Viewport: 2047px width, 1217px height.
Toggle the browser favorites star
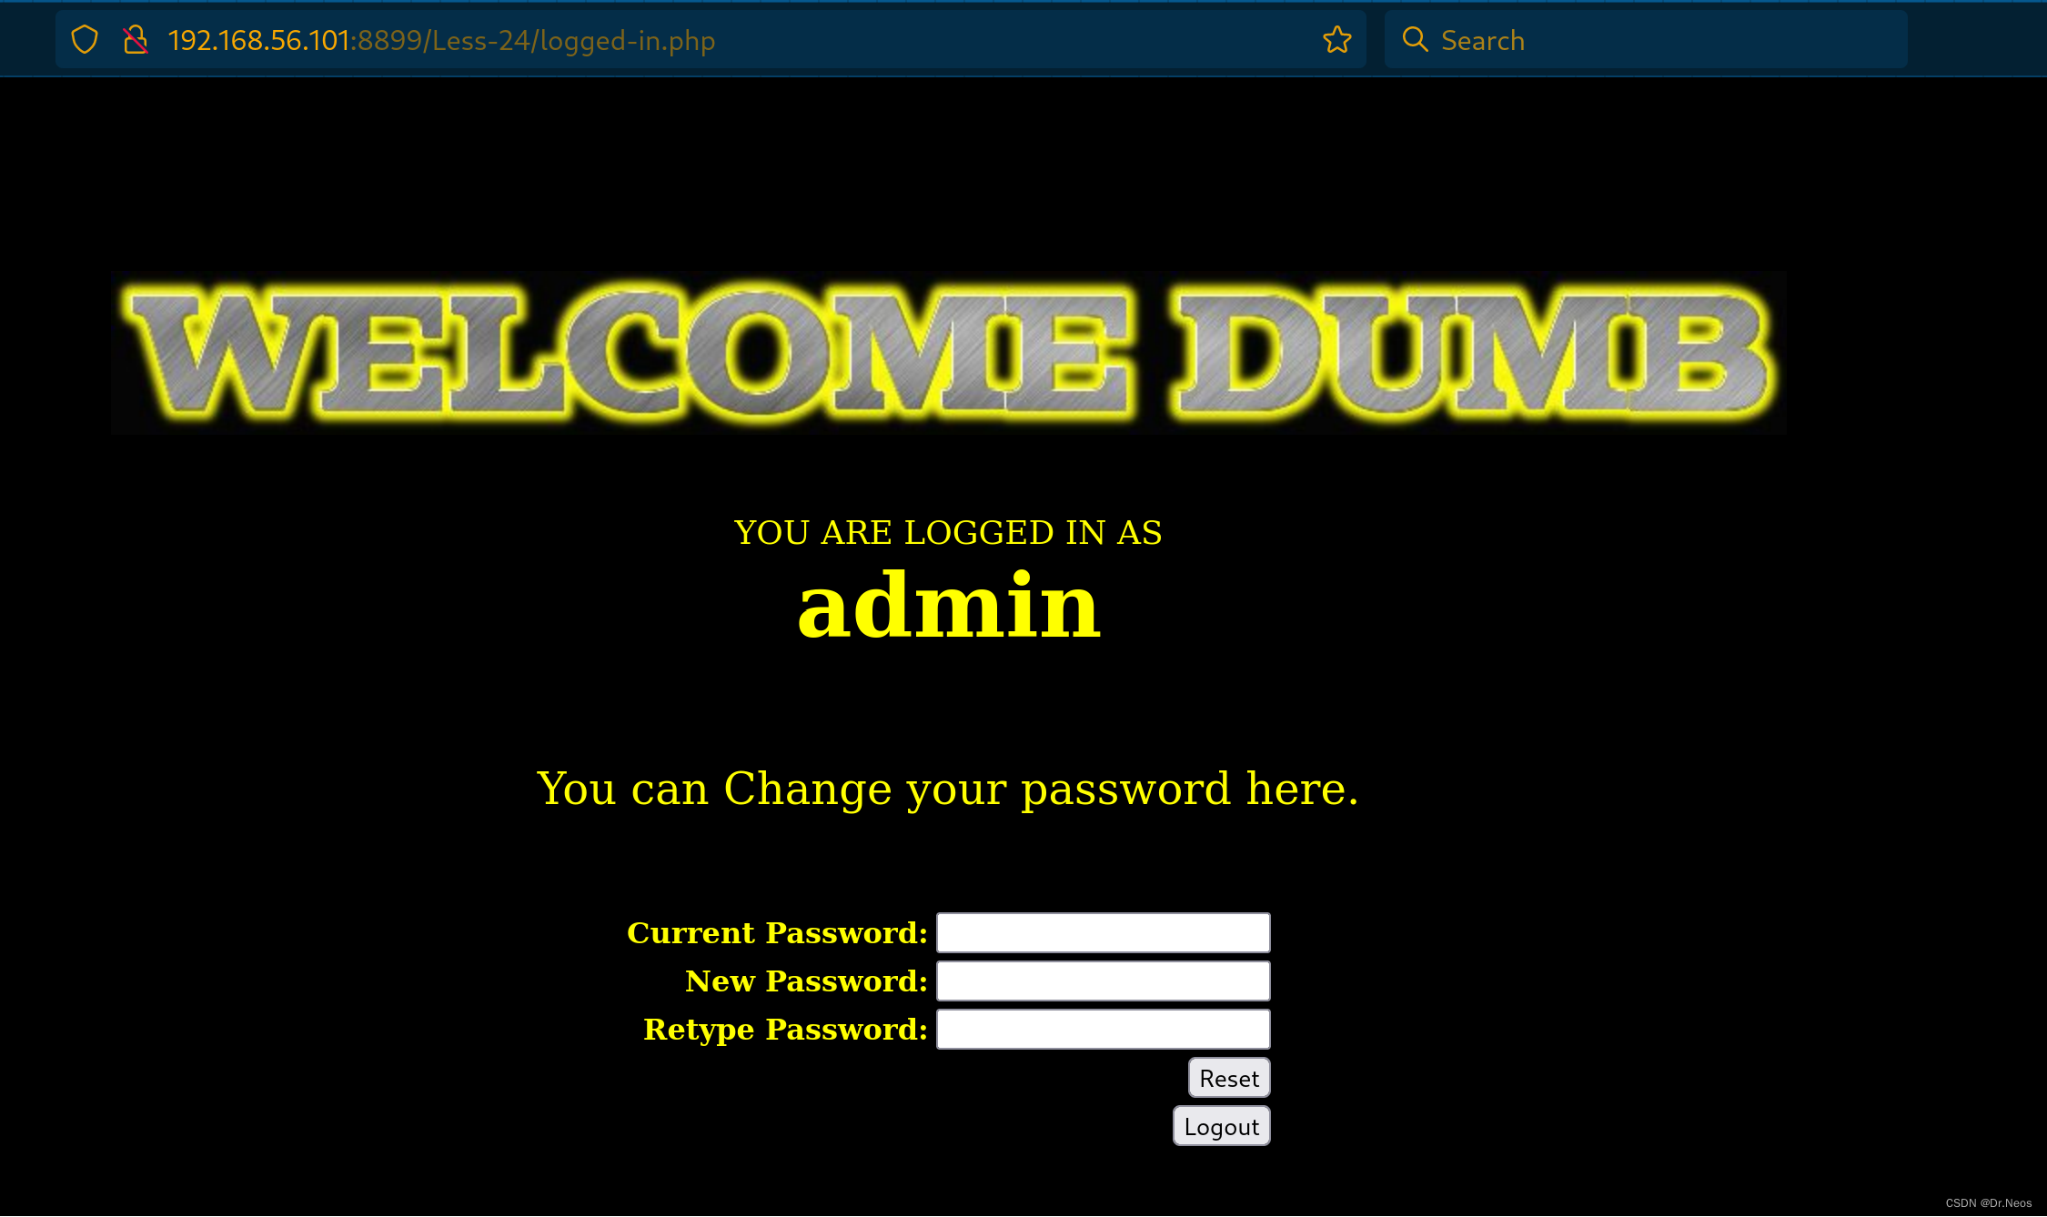point(1337,39)
